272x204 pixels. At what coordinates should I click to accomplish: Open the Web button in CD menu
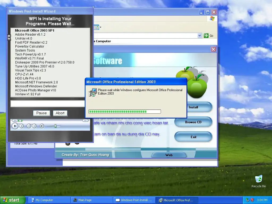169,155
